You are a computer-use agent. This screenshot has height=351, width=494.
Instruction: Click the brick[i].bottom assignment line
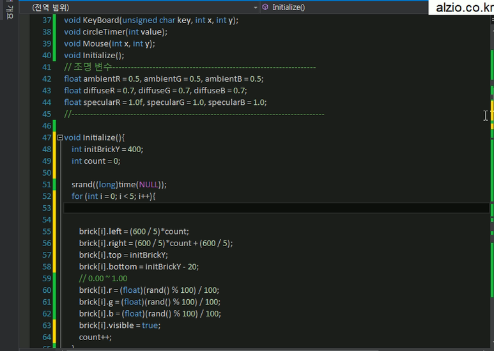click(x=139, y=267)
